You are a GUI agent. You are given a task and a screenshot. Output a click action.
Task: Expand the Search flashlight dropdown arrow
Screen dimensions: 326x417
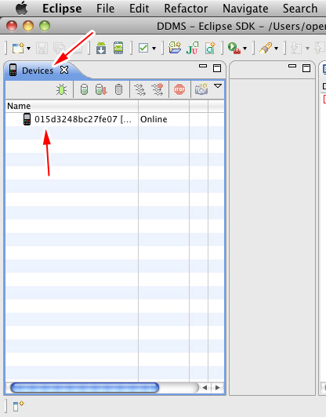[x=277, y=49]
